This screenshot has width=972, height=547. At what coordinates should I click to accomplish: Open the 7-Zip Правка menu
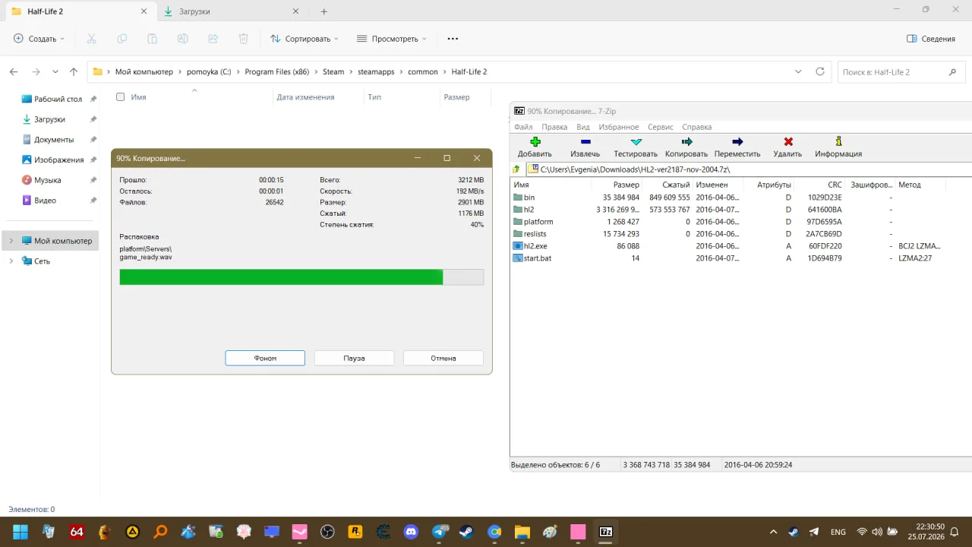(554, 127)
